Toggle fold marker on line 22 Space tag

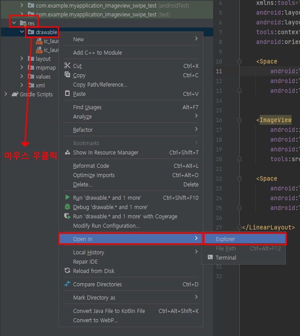coord(239,179)
